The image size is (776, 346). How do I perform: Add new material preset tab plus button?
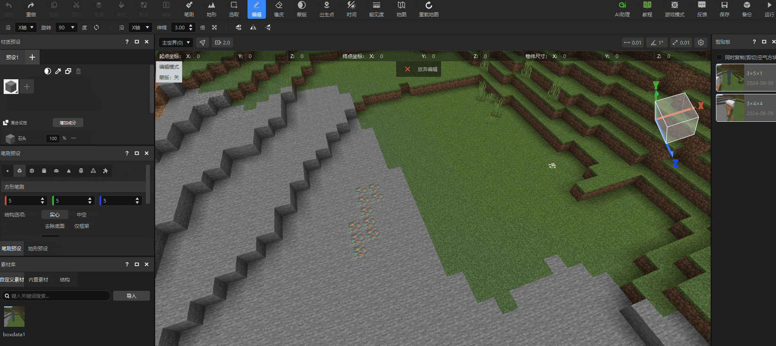tap(32, 57)
